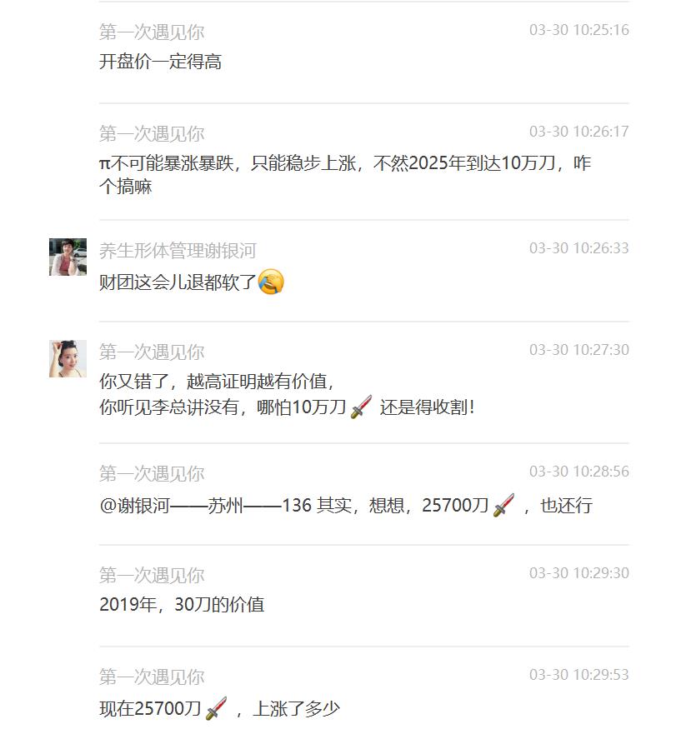This screenshot has width=681, height=734.
Task: Open avatar of 第一次遇见你 at 10:27:30
Action: (x=68, y=358)
